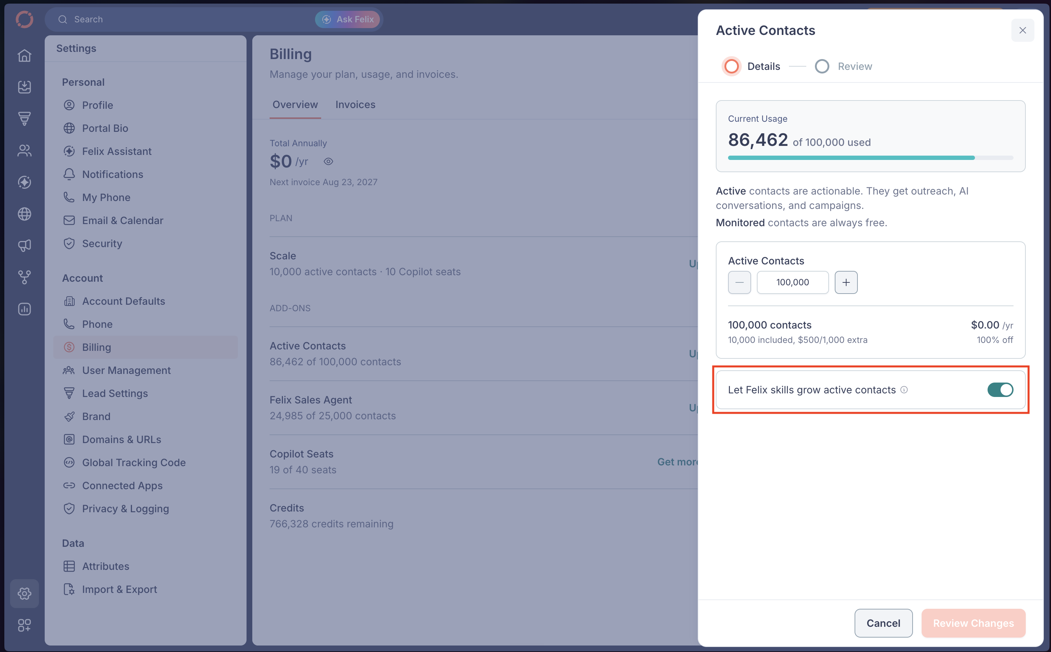Open the megaphone campaigns icon
Screen dimensions: 1051x652
25,246
